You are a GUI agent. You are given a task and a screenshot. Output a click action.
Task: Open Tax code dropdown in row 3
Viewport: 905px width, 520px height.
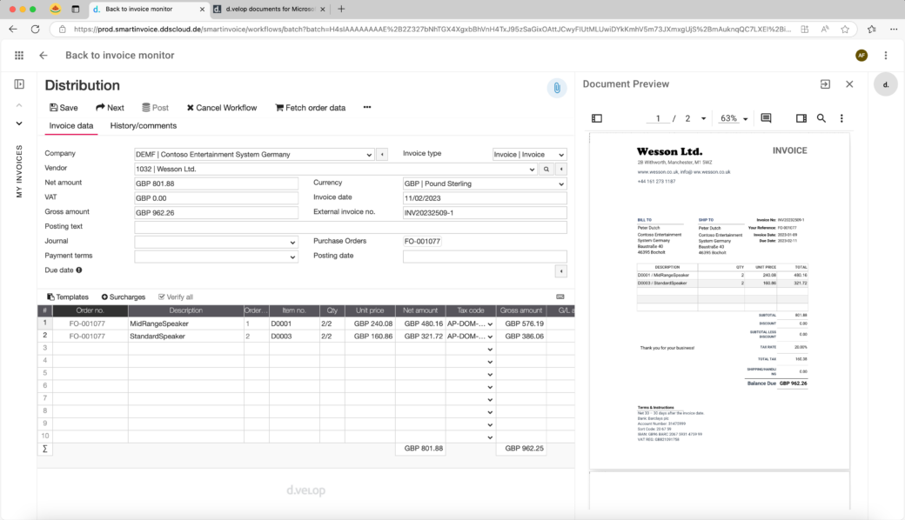pyautogui.click(x=490, y=350)
